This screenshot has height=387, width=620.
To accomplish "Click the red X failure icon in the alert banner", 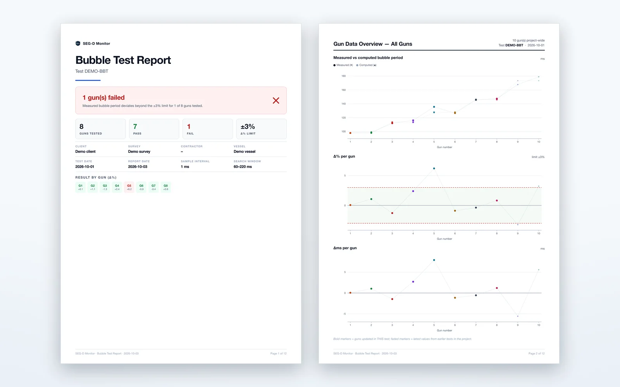I will coord(276,101).
